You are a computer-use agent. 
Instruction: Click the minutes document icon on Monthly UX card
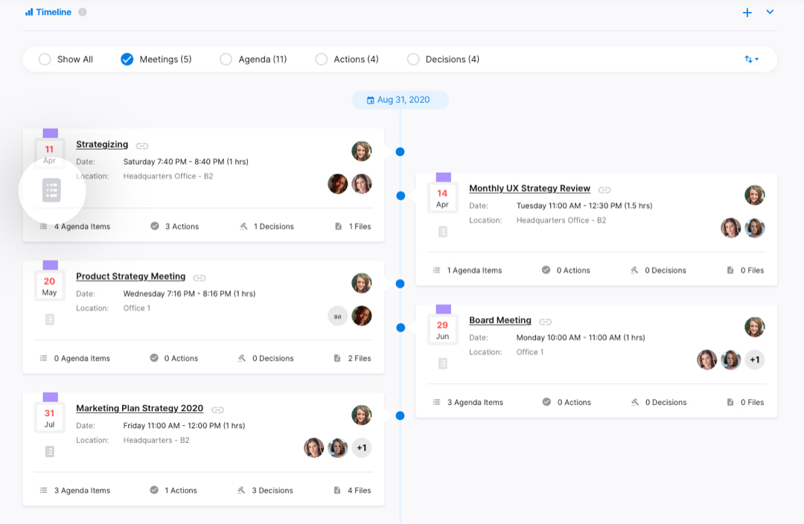443,231
